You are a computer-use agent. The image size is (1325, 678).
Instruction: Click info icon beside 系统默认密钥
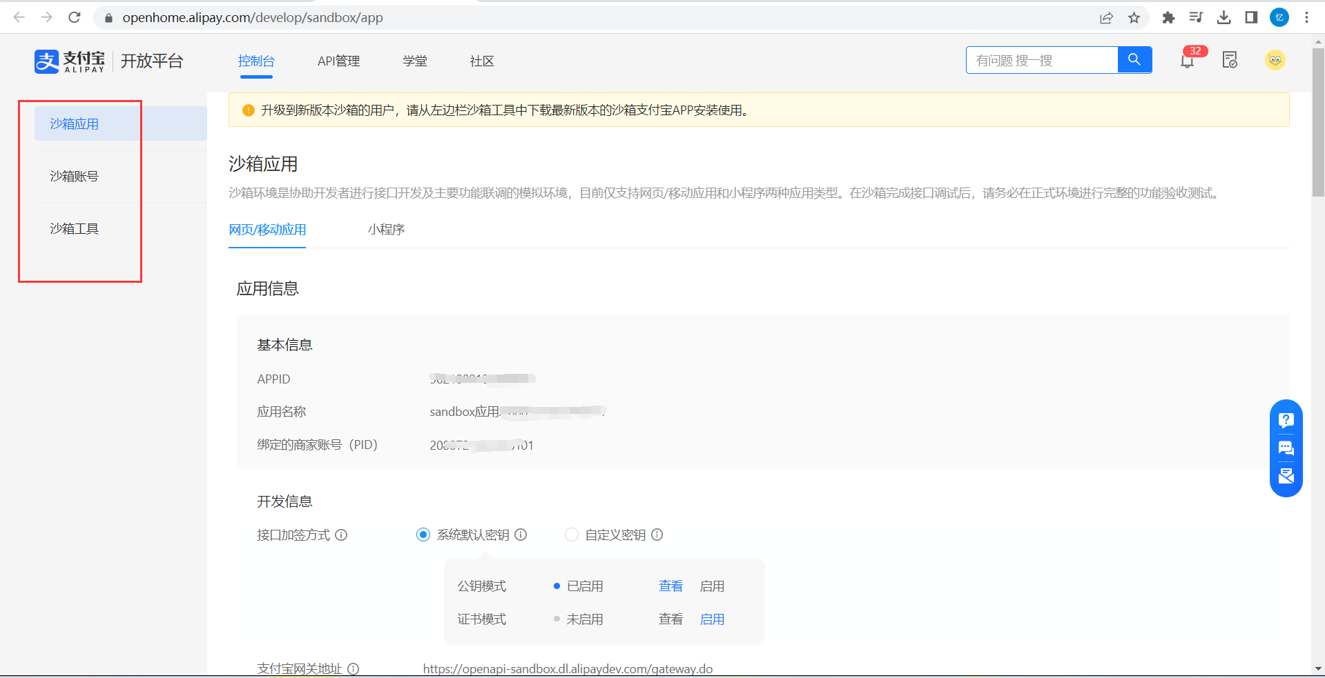521,535
